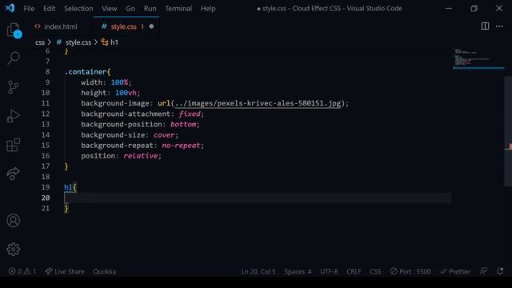512x288 pixels.
Task: Click the 'no-repeat' value on line 15
Action: (x=181, y=146)
